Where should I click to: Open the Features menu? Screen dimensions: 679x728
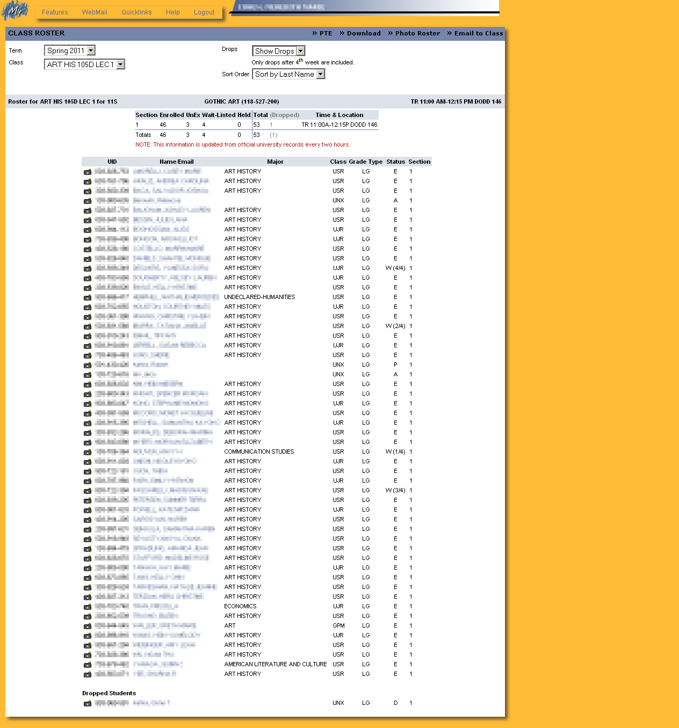point(55,12)
